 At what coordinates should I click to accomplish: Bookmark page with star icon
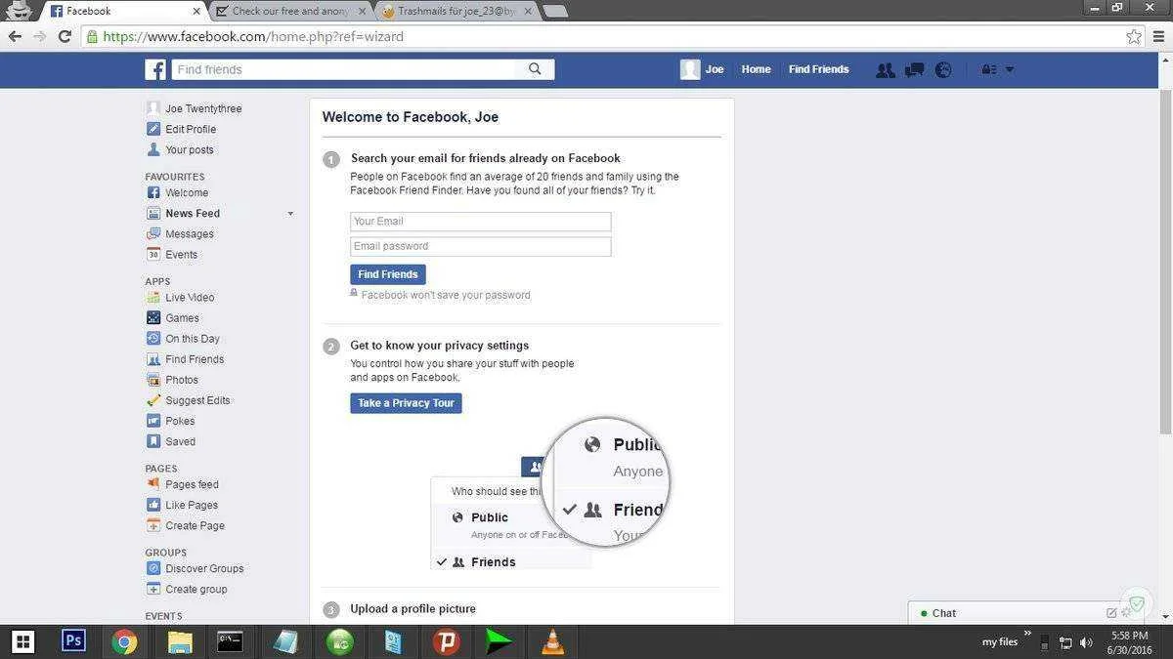tap(1134, 36)
